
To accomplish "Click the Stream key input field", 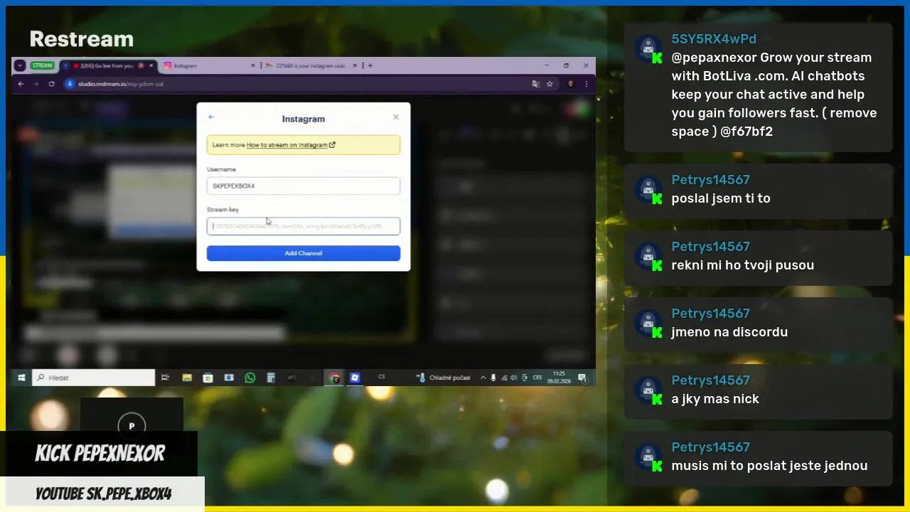I will click(x=304, y=226).
